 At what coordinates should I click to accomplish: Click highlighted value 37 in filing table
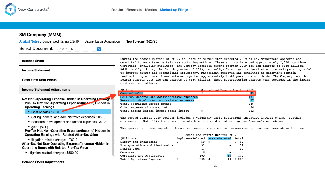pyautogui.click(x=252, y=100)
